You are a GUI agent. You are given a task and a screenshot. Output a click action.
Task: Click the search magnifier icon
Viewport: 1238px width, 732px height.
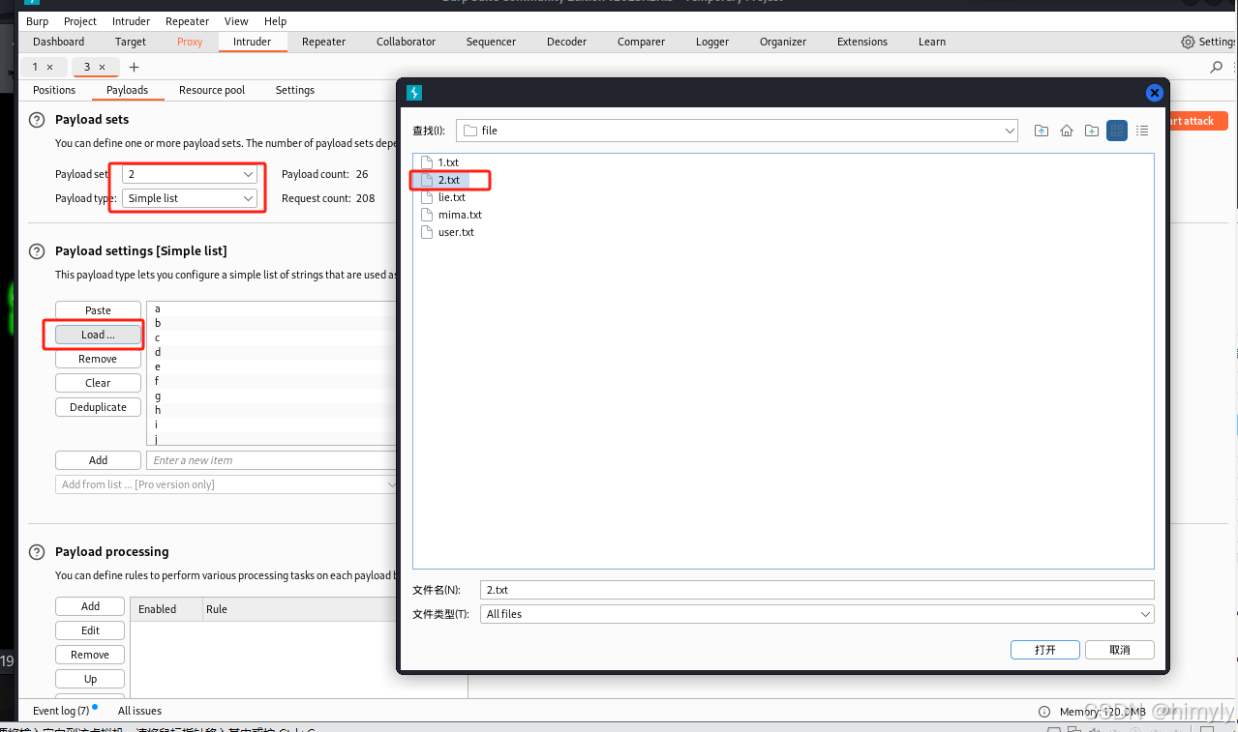pyautogui.click(x=1217, y=67)
